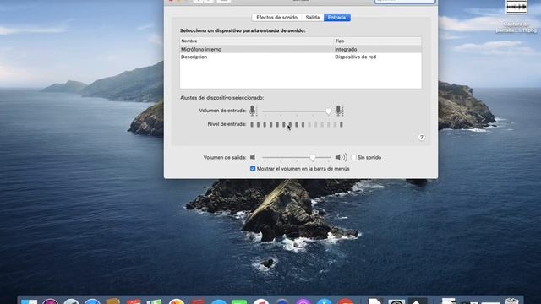Click the quiet speaker icon for minimum output
The width and height of the screenshot is (541, 304).
pyautogui.click(x=253, y=157)
